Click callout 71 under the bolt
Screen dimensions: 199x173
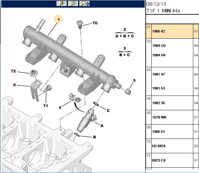point(46,106)
